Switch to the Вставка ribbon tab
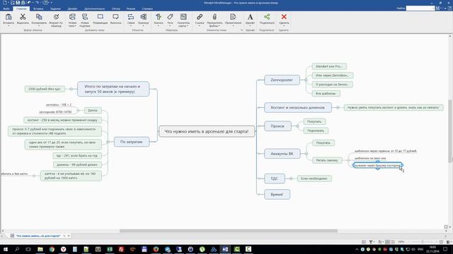The height and width of the screenshot is (254, 453). tap(38, 8)
